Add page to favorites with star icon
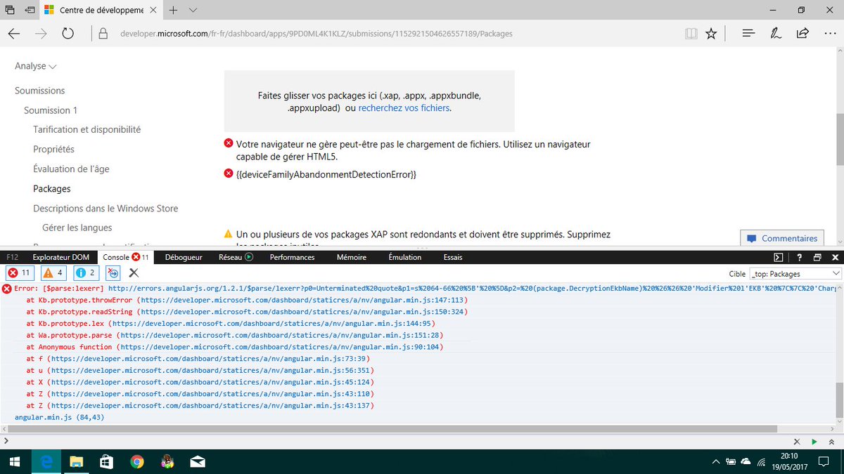844x474 pixels. (711, 34)
